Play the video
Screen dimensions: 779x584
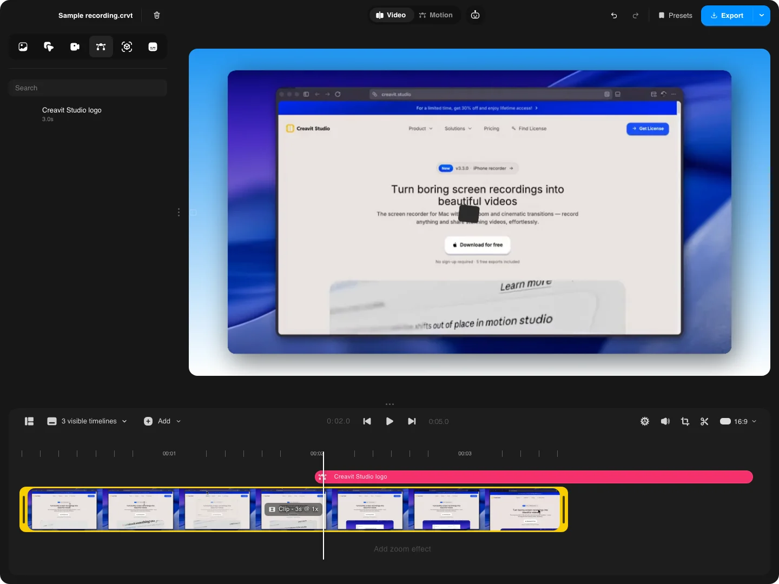pyautogui.click(x=389, y=421)
